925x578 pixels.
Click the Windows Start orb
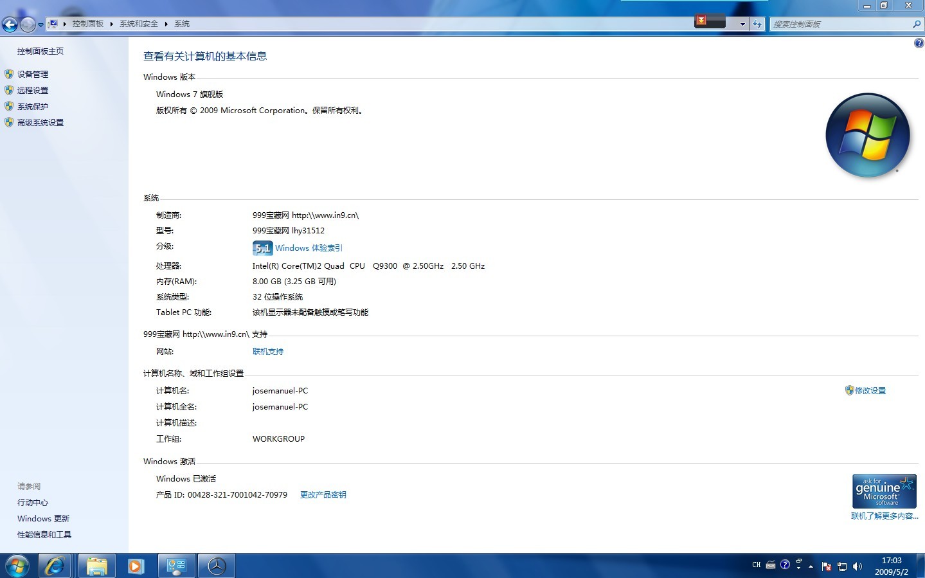(17, 566)
